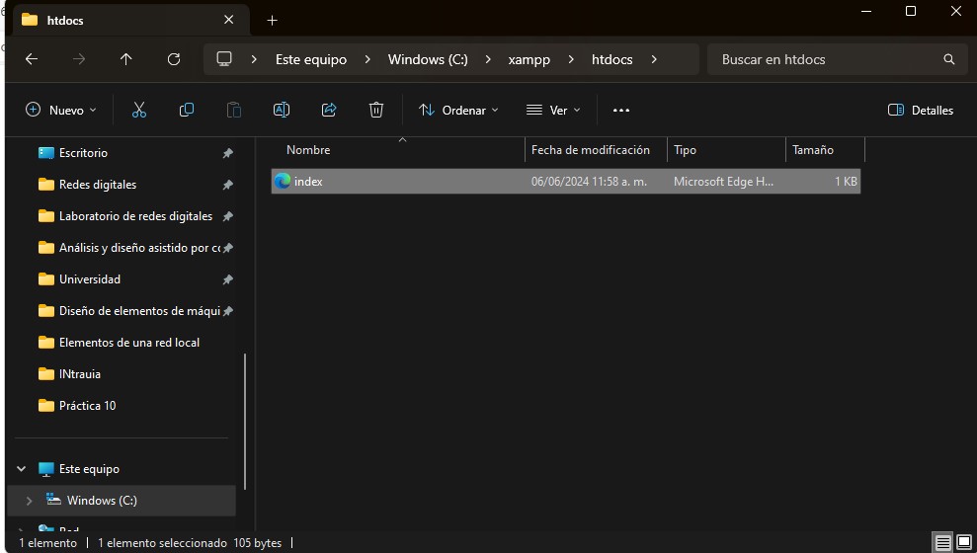Screen dimensions: 977x553
Task: Close the htdocs tab
Action: coord(228,20)
